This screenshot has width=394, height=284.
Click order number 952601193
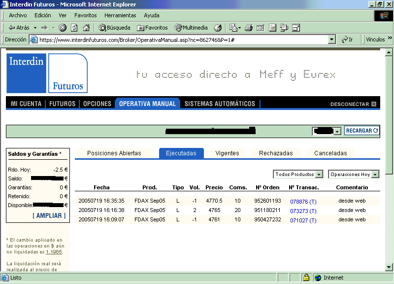pyautogui.click(x=267, y=201)
